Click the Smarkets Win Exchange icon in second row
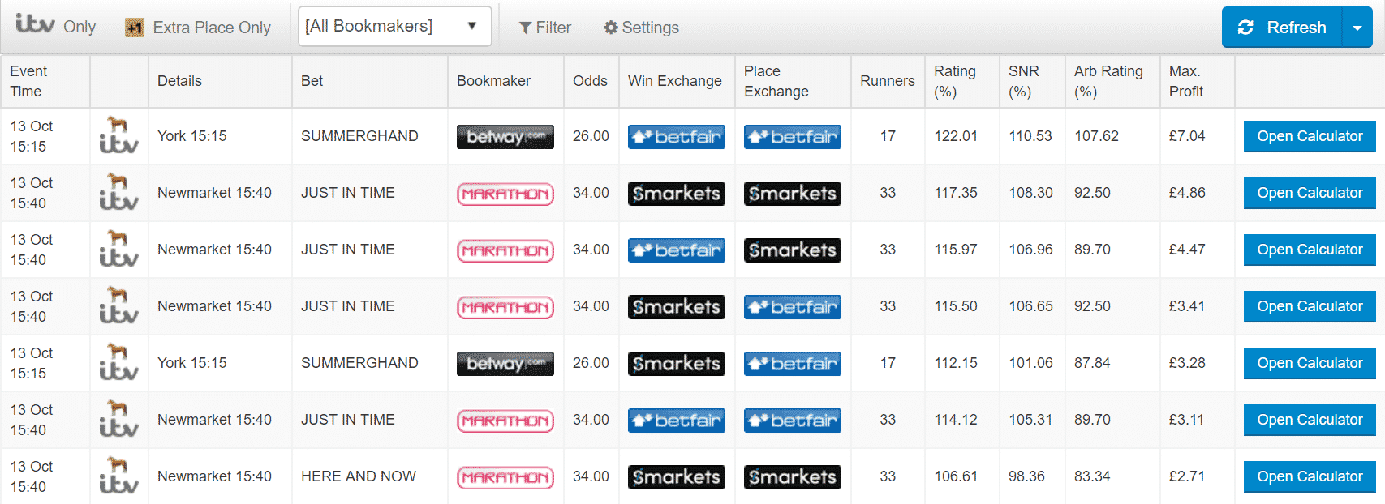 (x=676, y=193)
